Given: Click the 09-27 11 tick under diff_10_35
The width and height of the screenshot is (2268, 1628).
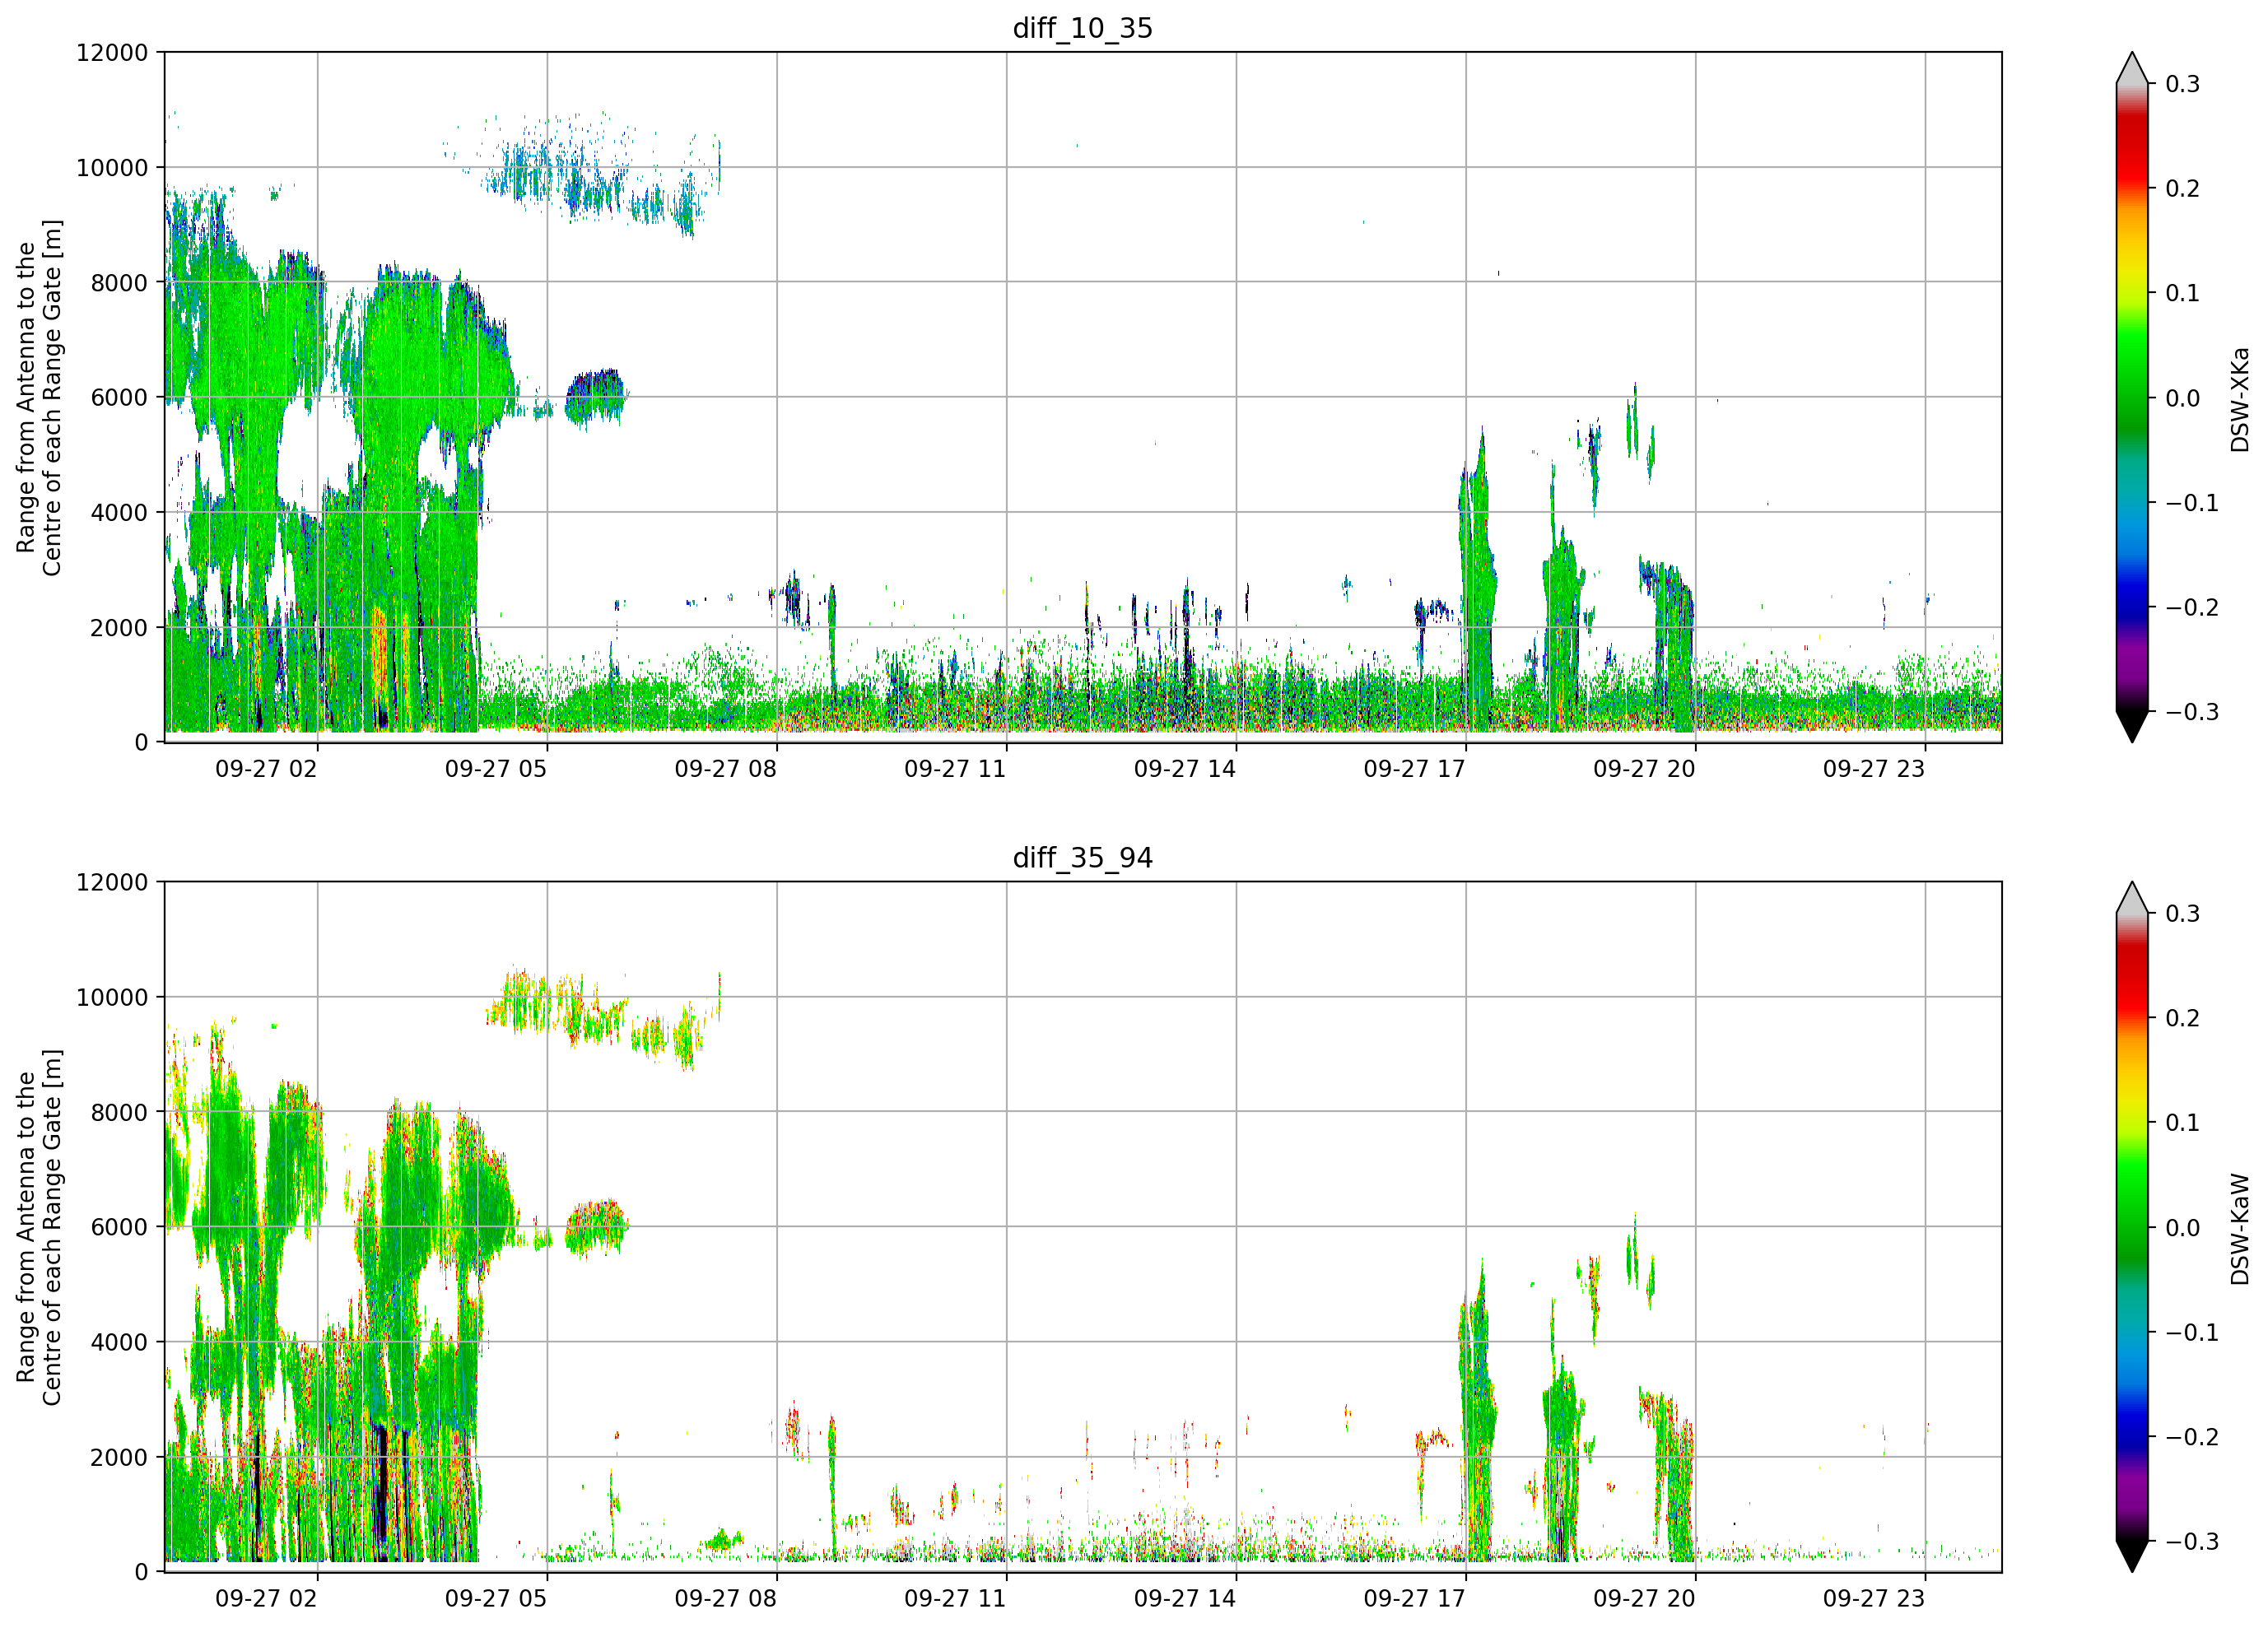Looking at the screenshot, I should pyautogui.click(x=955, y=769).
